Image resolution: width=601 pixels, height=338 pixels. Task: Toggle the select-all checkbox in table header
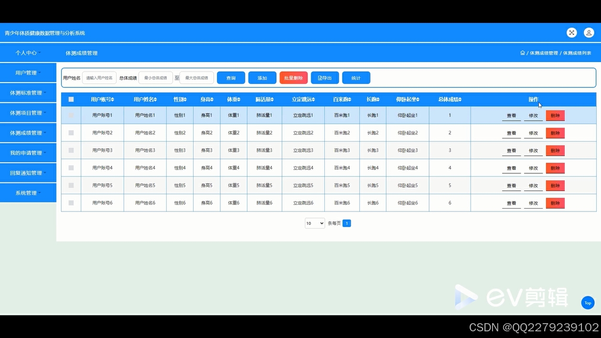(x=71, y=99)
